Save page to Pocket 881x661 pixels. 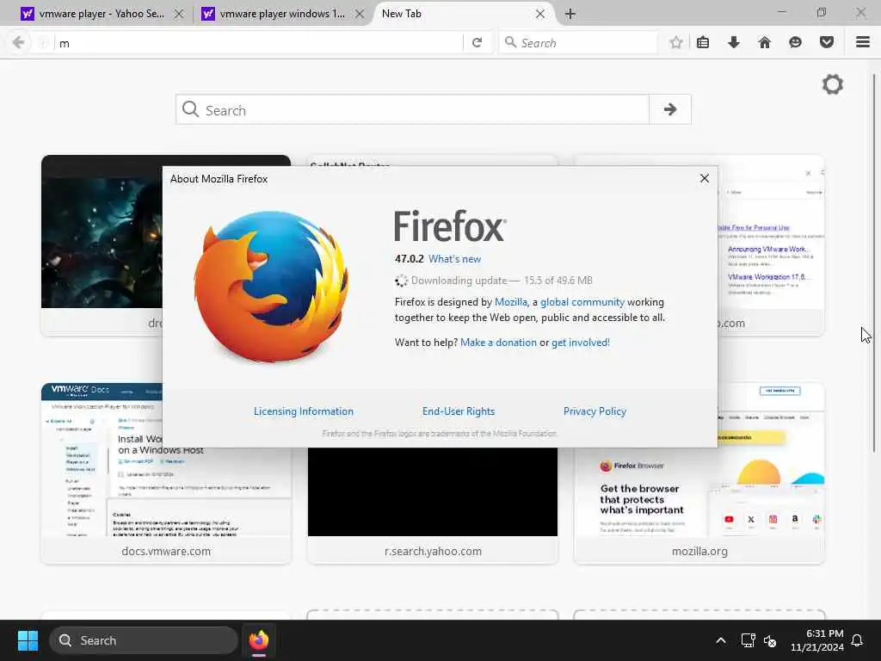(x=826, y=43)
